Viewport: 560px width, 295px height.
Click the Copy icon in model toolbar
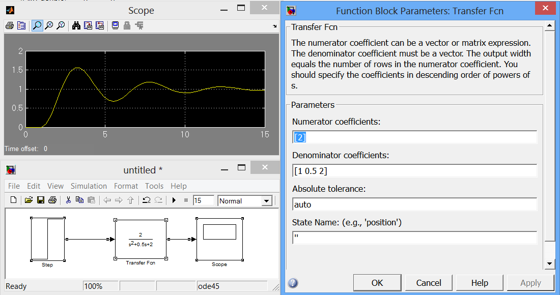[79, 200]
